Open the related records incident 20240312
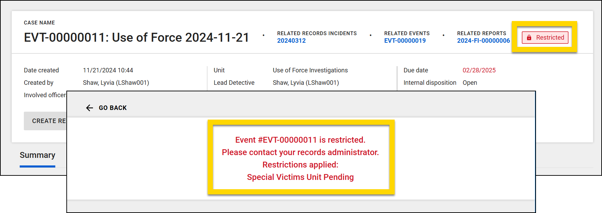602x213 pixels. click(x=291, y=40)
